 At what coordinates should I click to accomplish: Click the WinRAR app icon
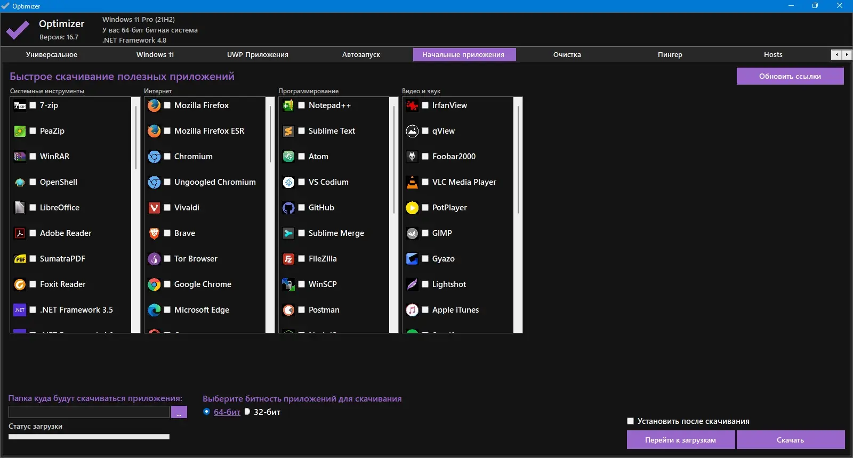click(20, 157)
